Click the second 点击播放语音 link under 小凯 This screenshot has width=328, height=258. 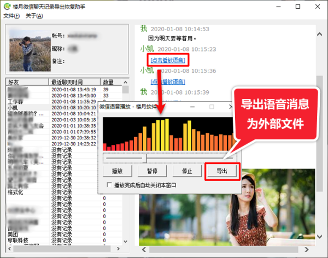point(168,81)
